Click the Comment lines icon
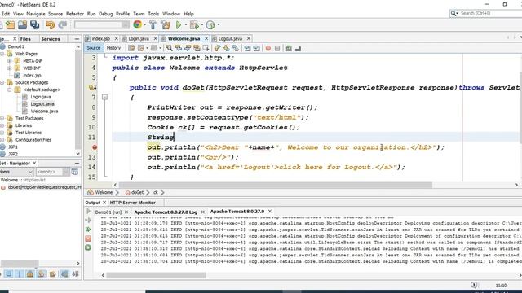This screenshot has height=293, width=522. 289,49
